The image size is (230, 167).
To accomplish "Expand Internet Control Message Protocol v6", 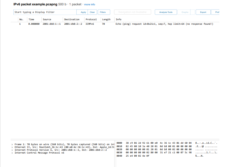I will [12, 153].
